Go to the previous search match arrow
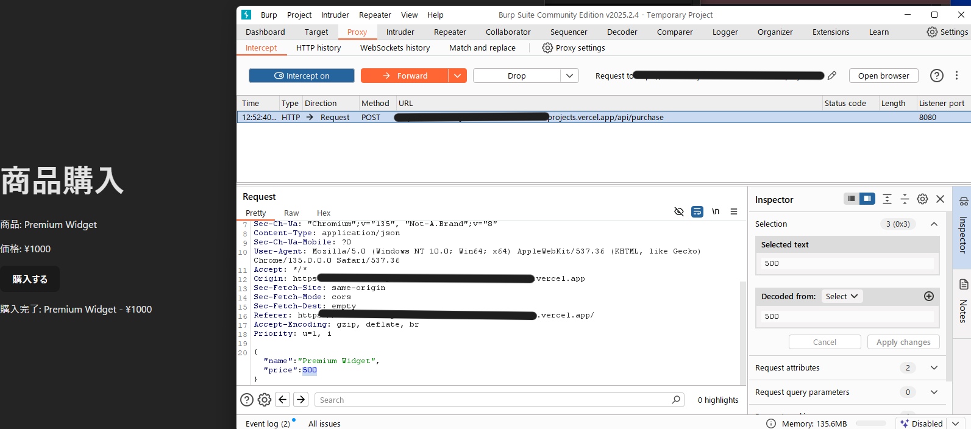 (x=283, y=399)
